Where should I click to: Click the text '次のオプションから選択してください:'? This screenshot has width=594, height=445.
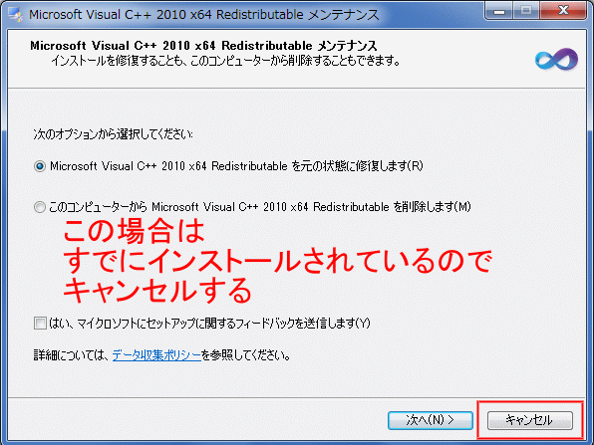click(x=114, y=134)
